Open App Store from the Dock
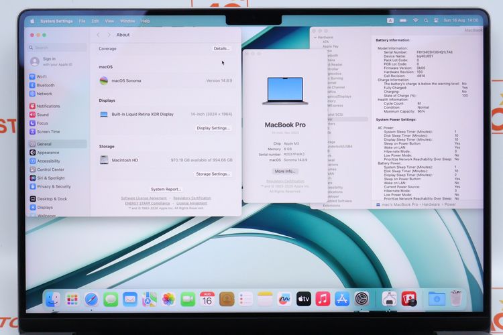Image resolution: width=503 pixels, height=335 pixels. 342,299
